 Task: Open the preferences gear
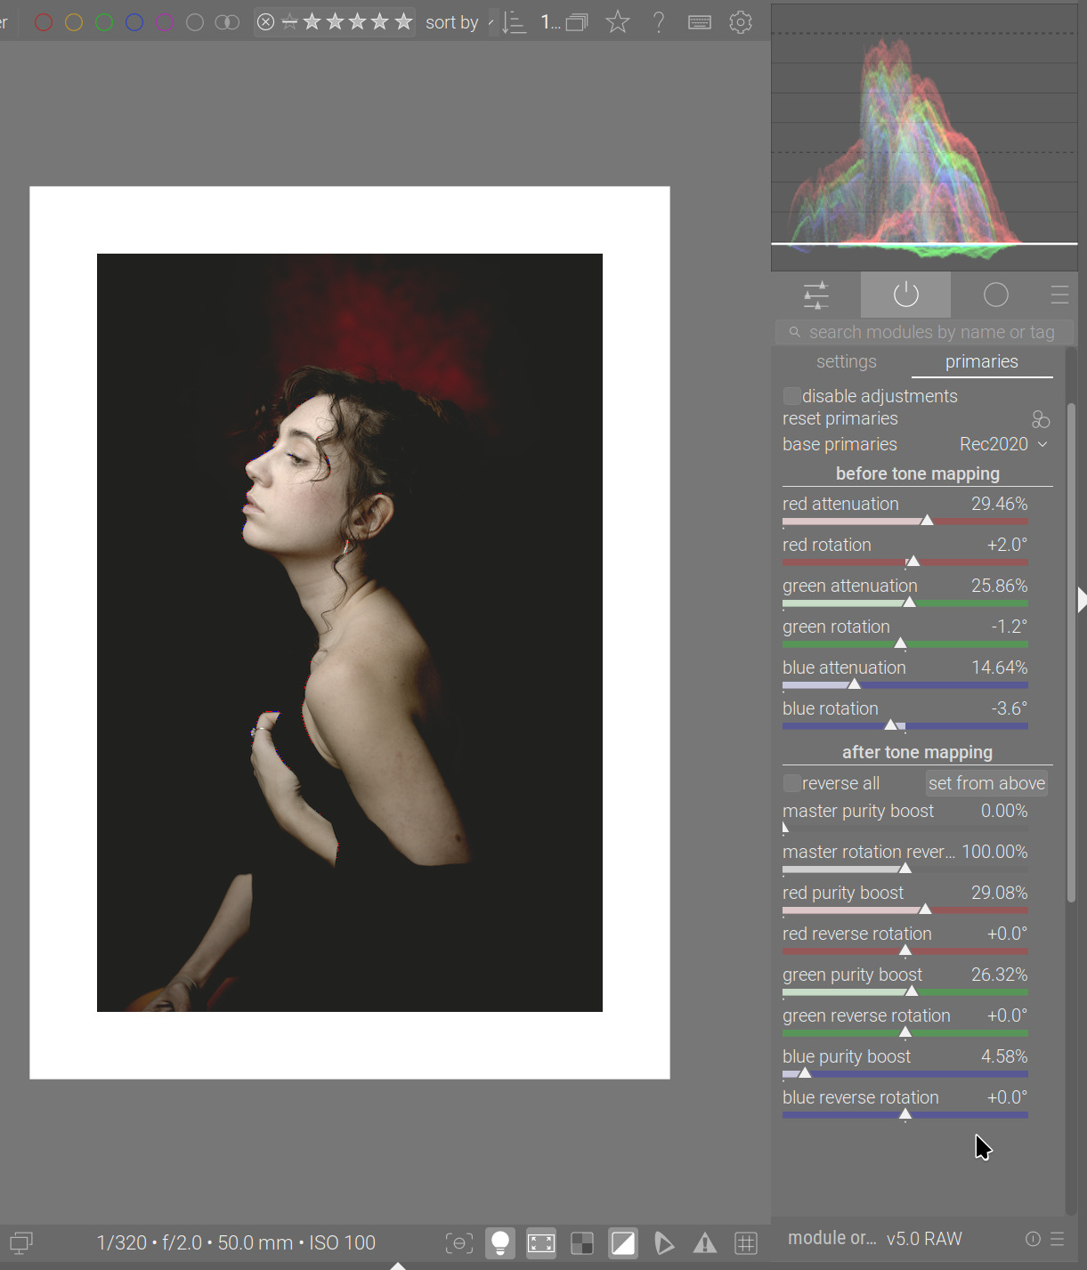click(x=741, y=22)
